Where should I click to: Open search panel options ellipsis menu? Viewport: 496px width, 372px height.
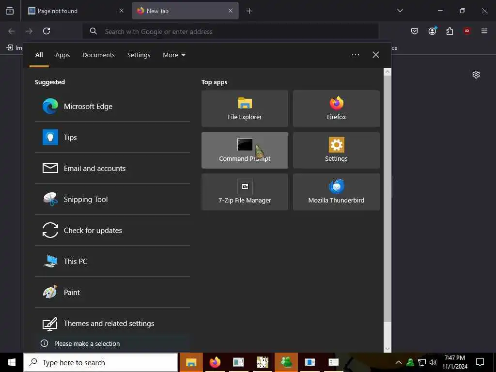coord(356,55)
